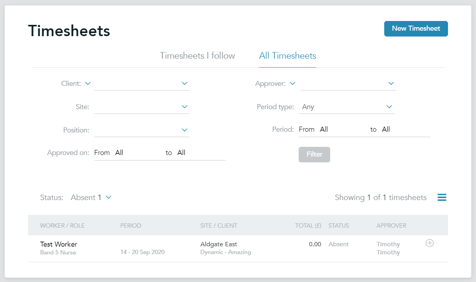Click the New Timesheet button
The width and height of the screenshot is (476, 282).
[416, 28]
